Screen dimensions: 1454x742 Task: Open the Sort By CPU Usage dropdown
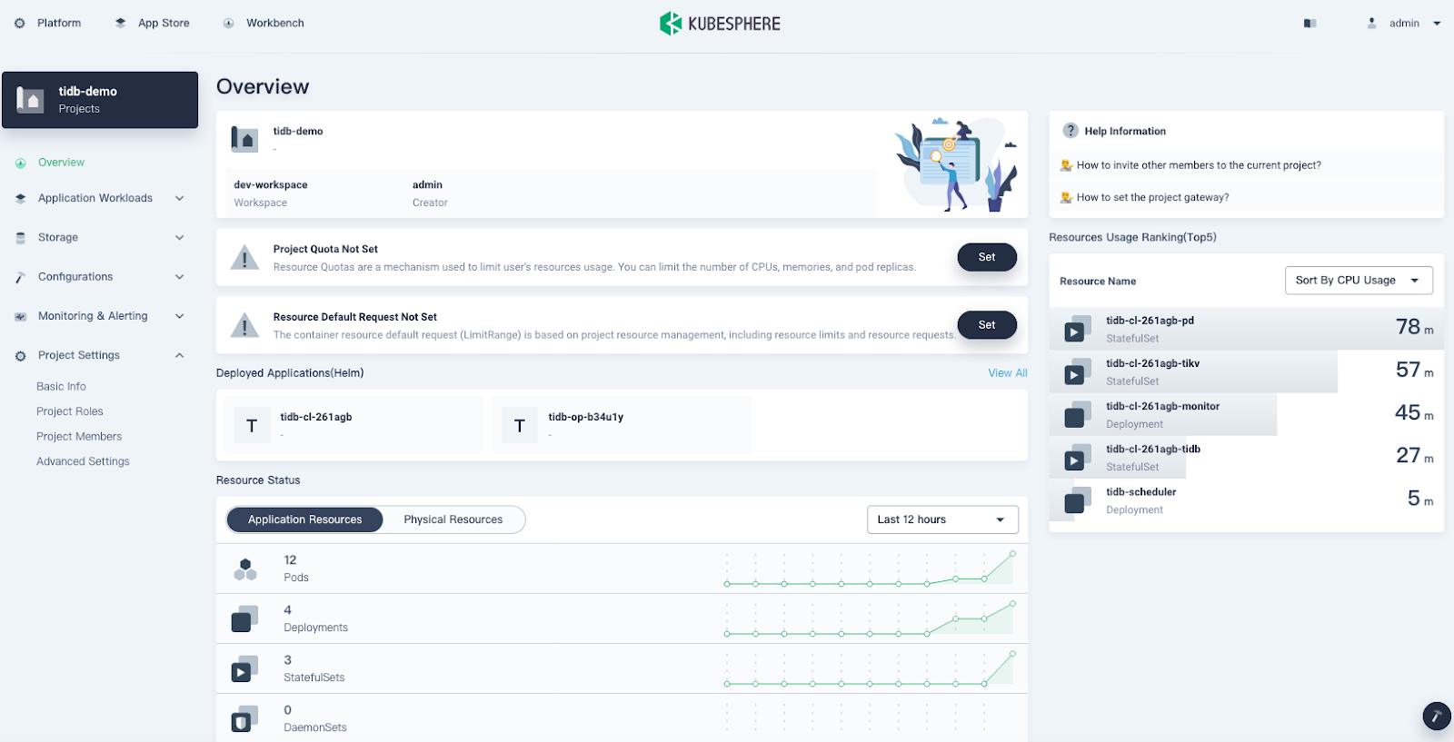[1358, 281]
